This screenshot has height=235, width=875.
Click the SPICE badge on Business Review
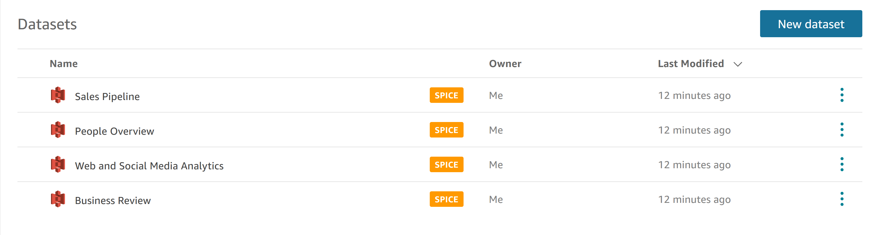[x=446, y=199]
